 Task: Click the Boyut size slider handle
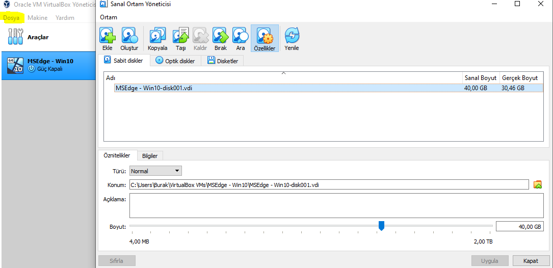tap(381, 226)
